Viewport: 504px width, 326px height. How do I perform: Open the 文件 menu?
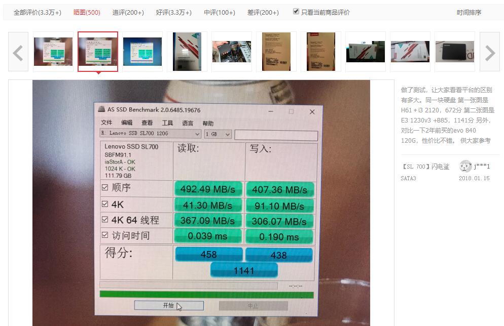[x=106, y=123]
